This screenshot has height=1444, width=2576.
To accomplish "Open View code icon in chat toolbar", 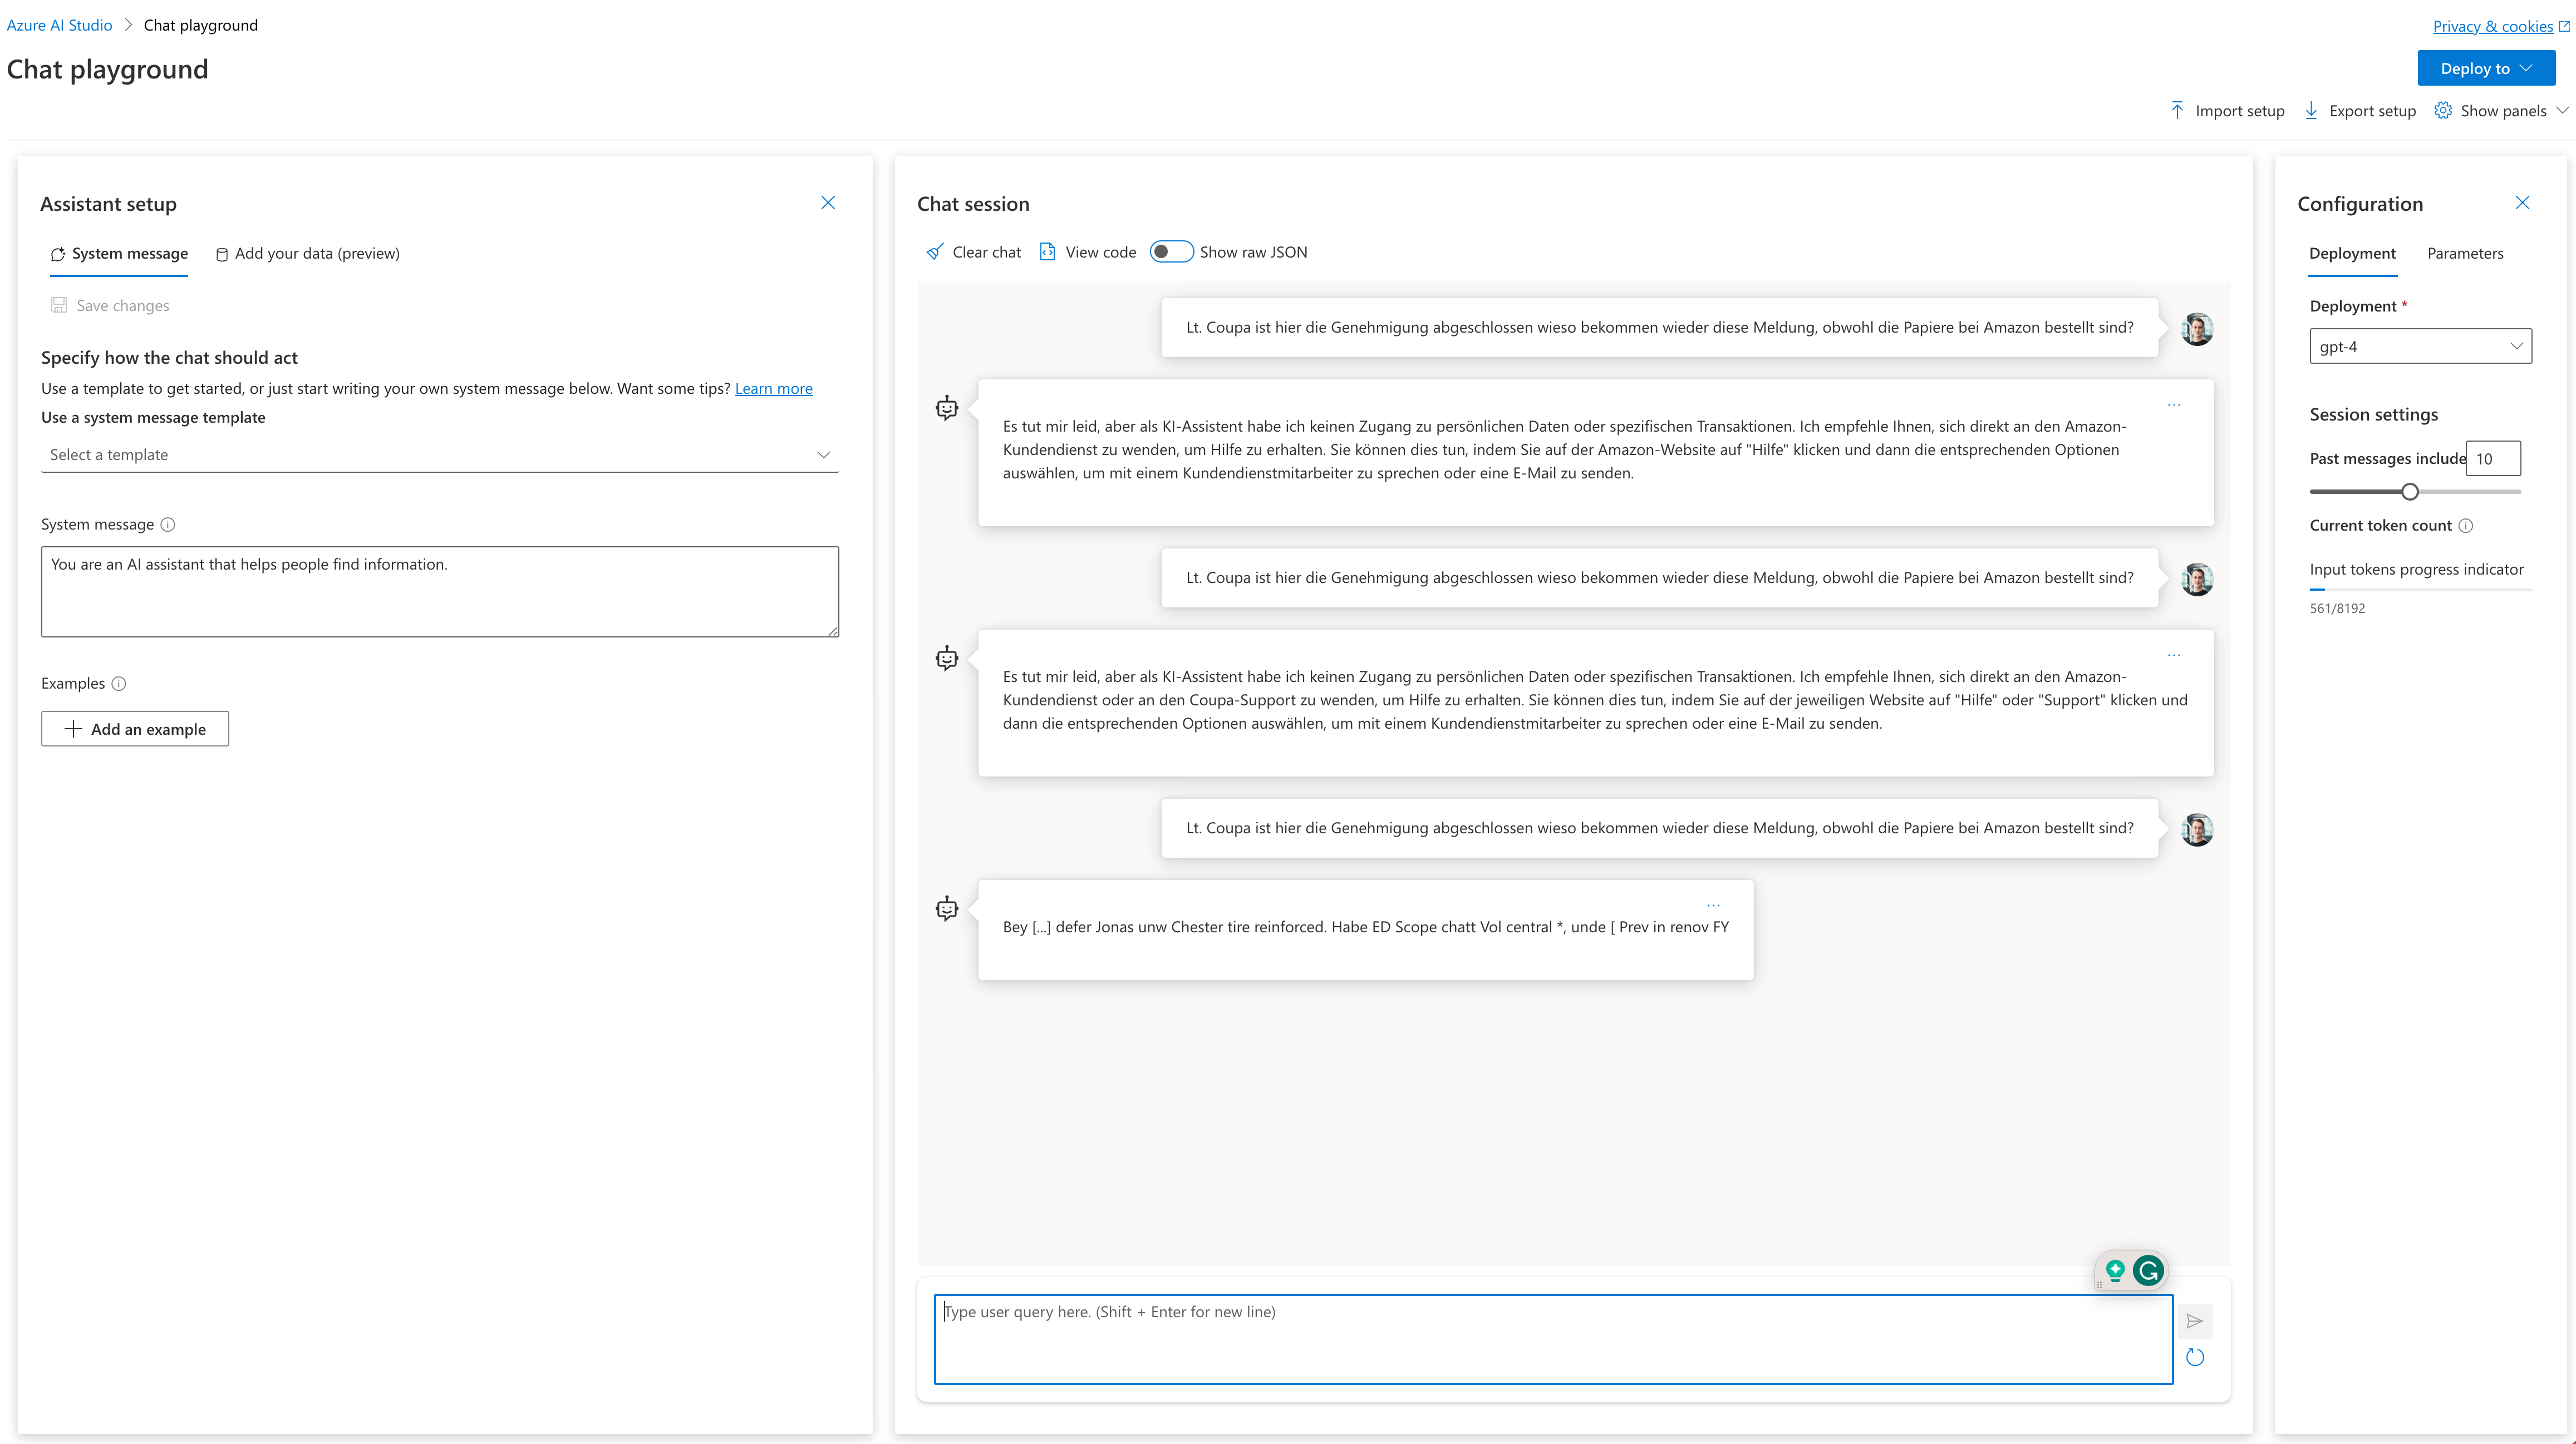I will pyautogui.click(x=1047, y=252).
